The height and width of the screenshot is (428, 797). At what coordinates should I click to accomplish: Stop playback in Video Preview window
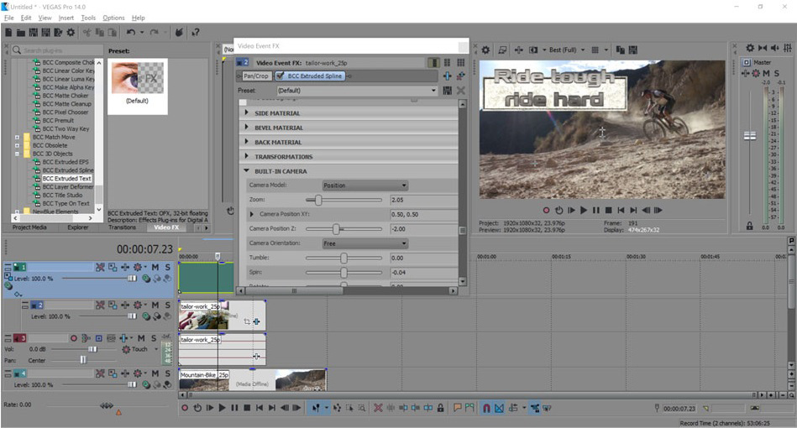click(608, 210)
